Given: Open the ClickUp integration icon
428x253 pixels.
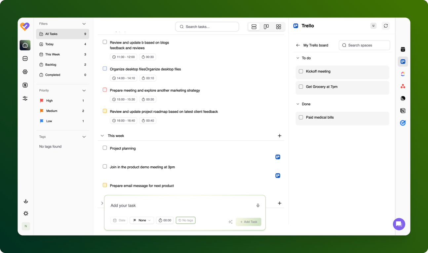Looking at the screenshot, I should pyautogui.click(x=403, y=74).
